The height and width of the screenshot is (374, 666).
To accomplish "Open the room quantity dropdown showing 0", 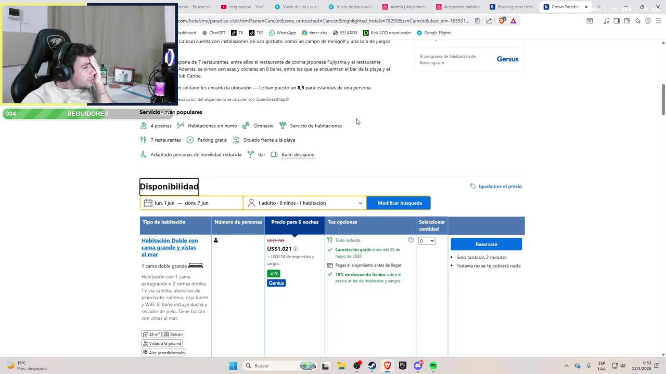I will point(427,241).
